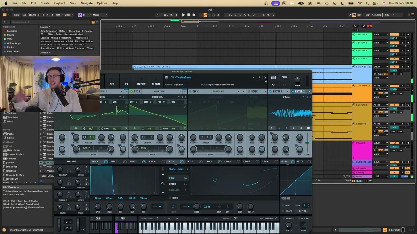417x234 pixels.
Task: Check the ALWAYS portamento box
Action: pyautogui.click(x=283, y=218)
